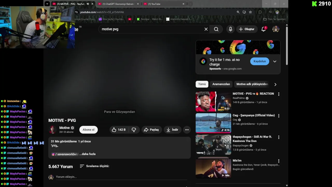Open the Rennpac bookmark
Viewport: 332px width, 187px height.
point(150,19)
